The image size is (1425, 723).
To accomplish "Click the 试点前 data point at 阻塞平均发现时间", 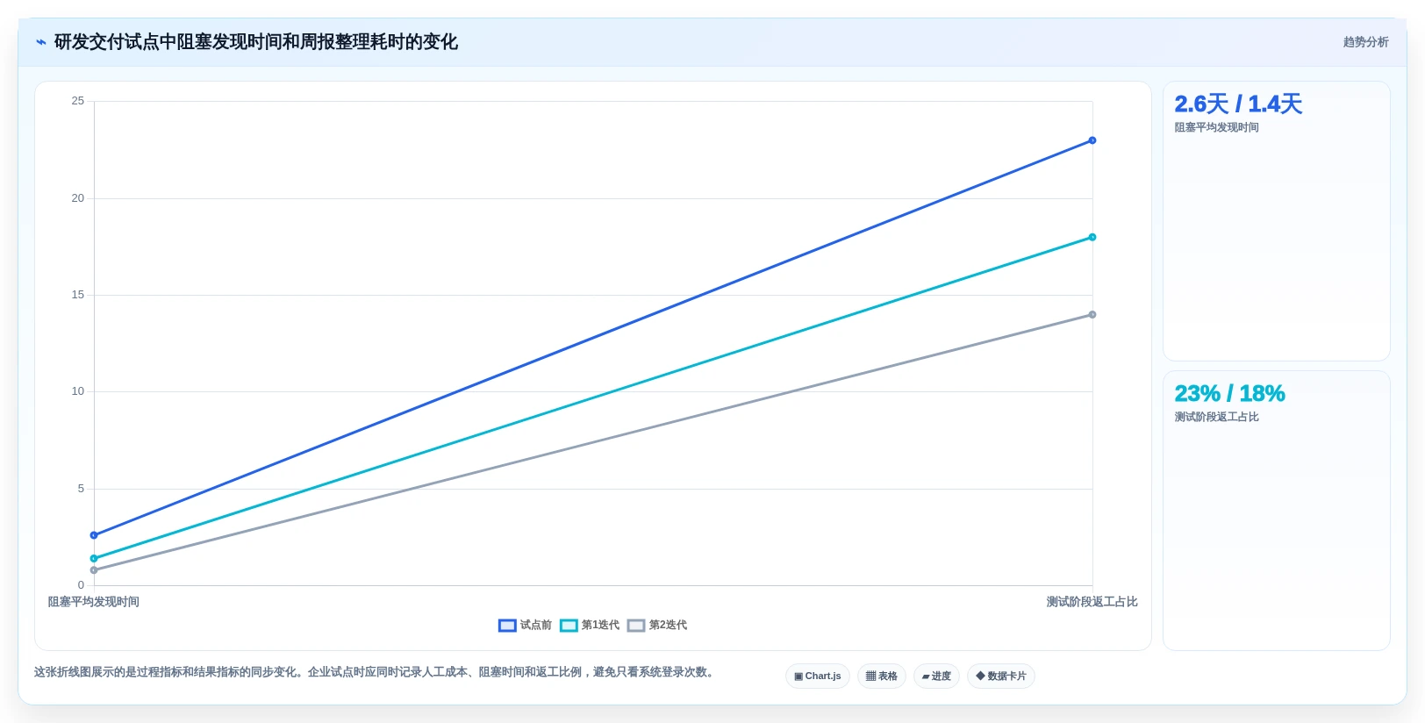I will point(94,535).
